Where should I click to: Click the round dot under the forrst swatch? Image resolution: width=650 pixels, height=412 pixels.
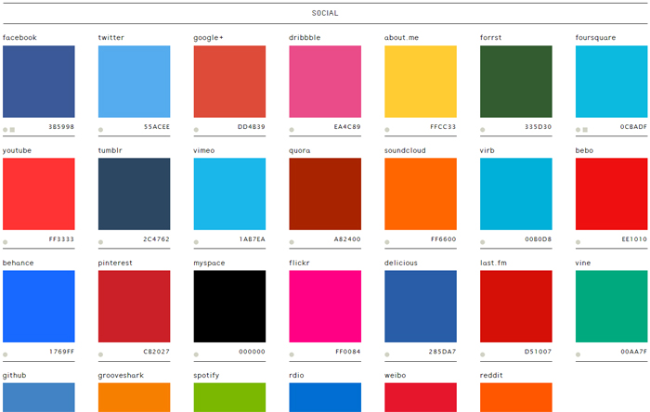tap(483, 130)
